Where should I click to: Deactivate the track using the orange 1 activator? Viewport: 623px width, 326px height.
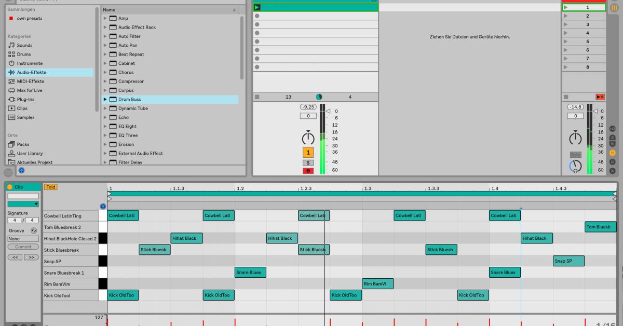pyautogui.click(x=308, y=153)
